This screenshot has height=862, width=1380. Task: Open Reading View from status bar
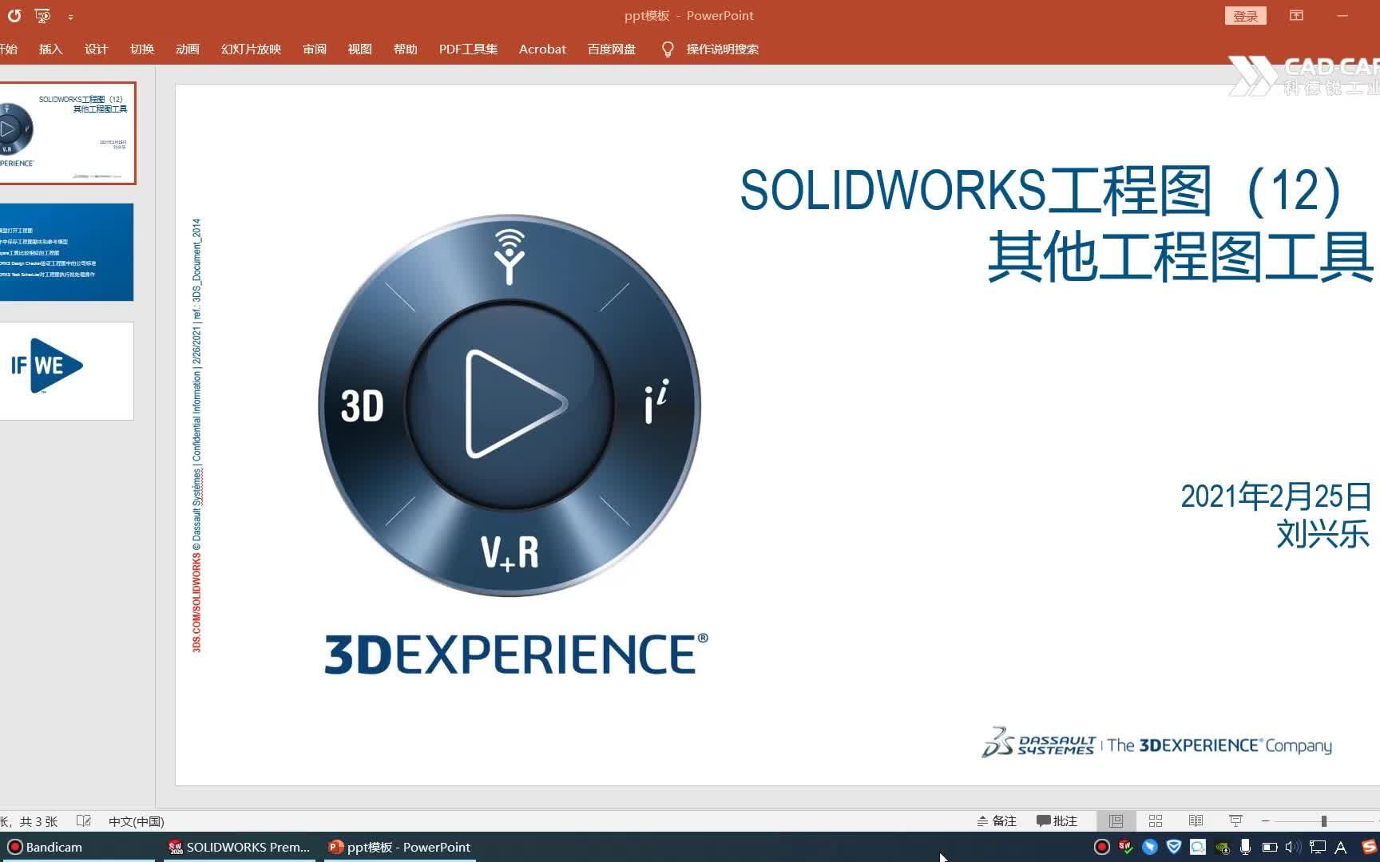[1196, 820]
